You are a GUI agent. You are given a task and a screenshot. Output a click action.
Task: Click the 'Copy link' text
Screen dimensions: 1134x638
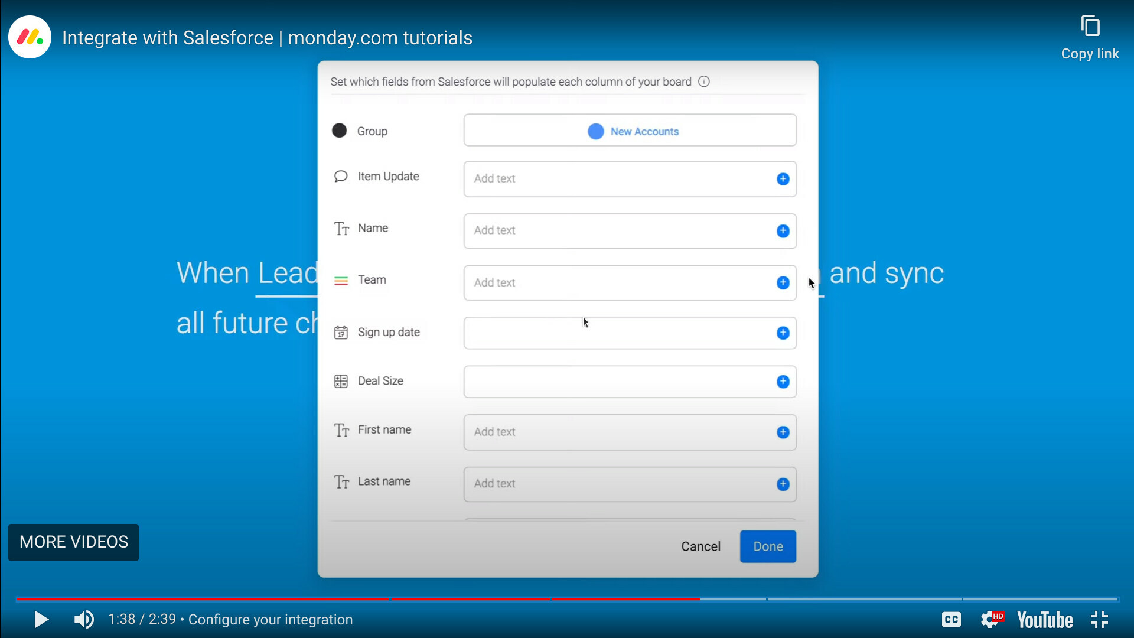pyautogui.click(x=1090, y=54)
